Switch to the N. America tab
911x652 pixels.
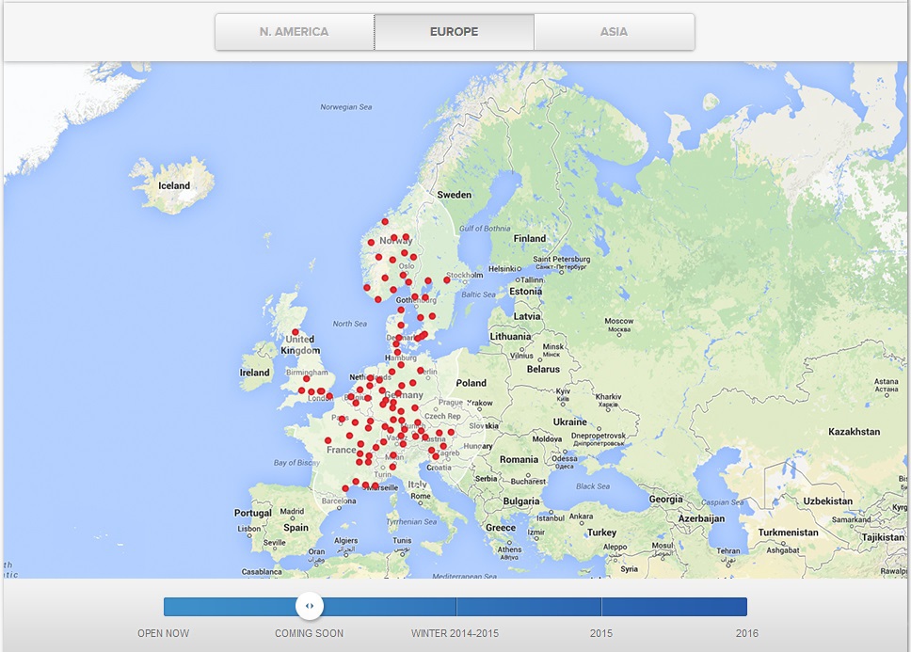coord(295,32)
